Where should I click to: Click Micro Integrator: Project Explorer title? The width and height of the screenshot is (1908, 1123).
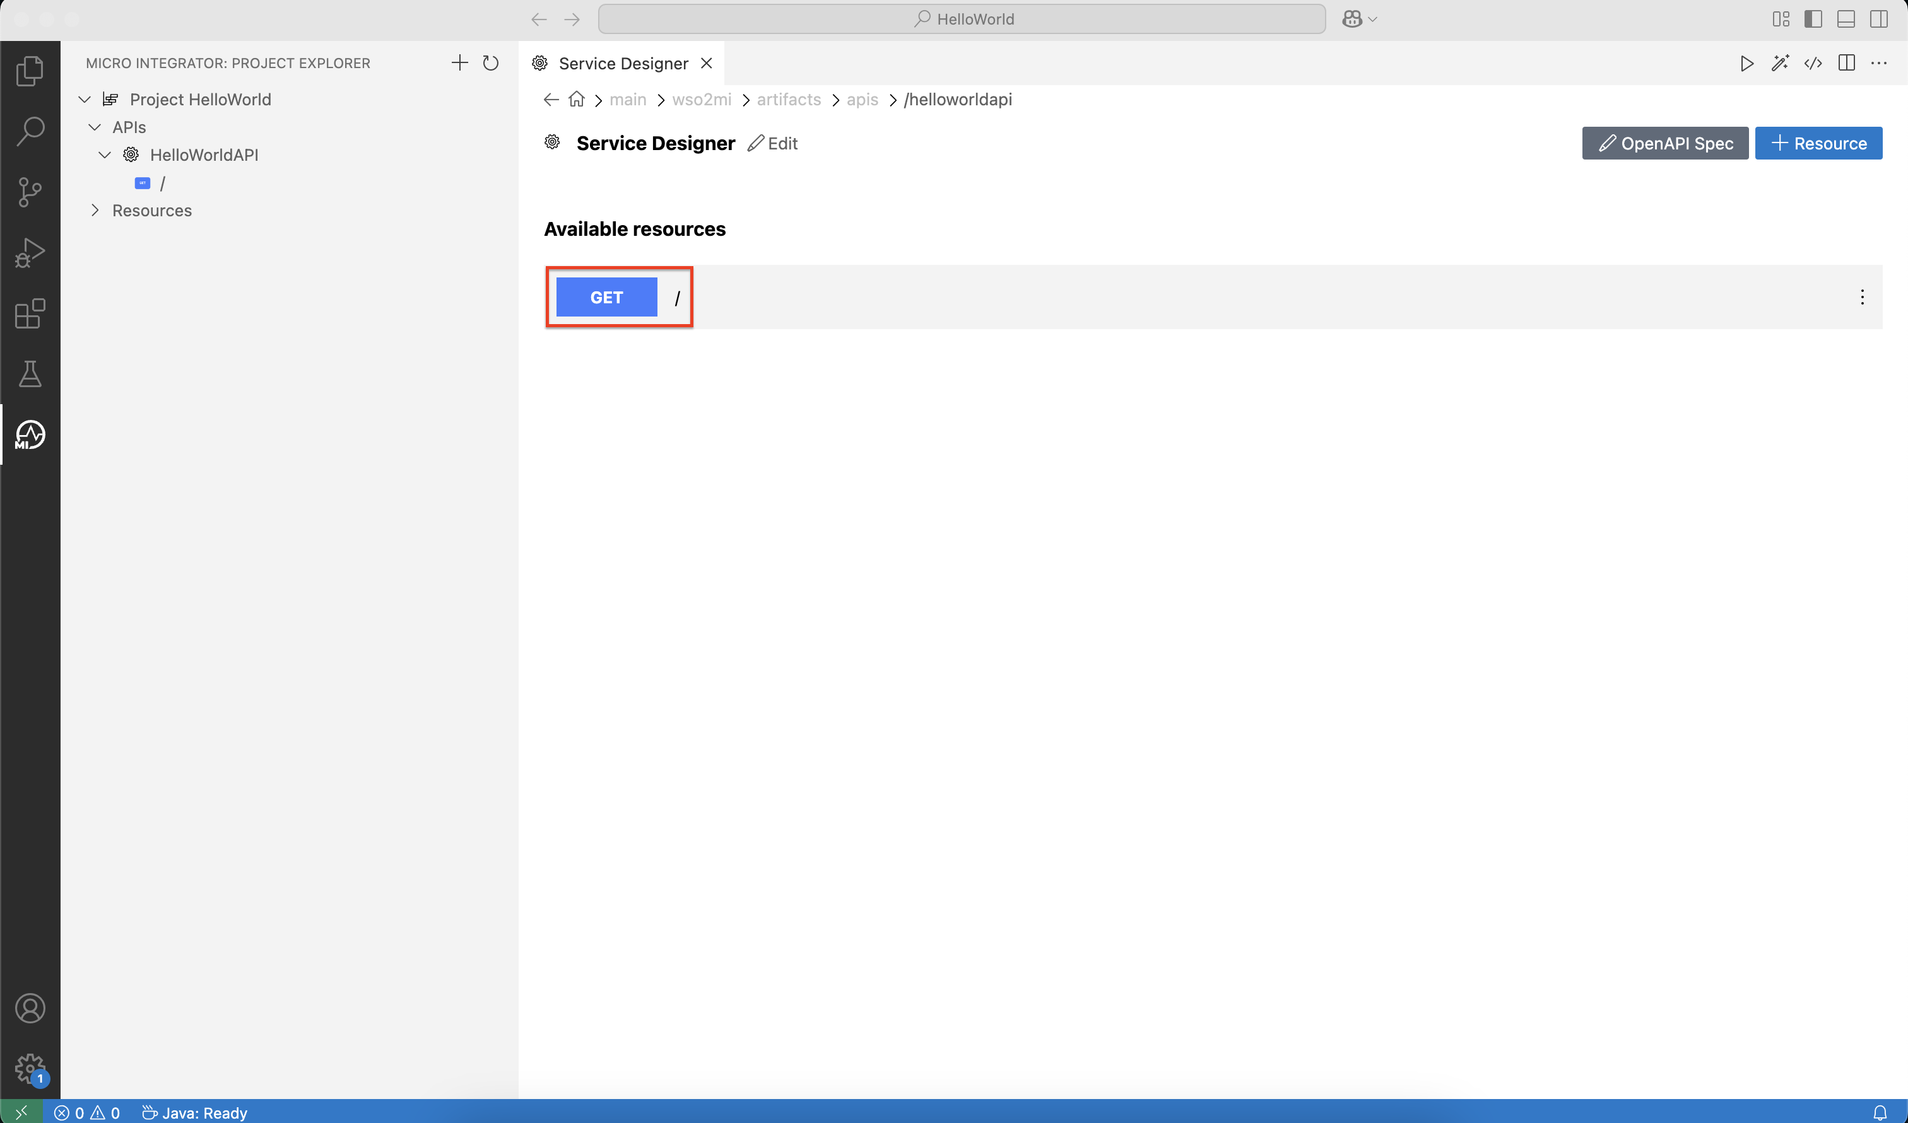(228, 64)
